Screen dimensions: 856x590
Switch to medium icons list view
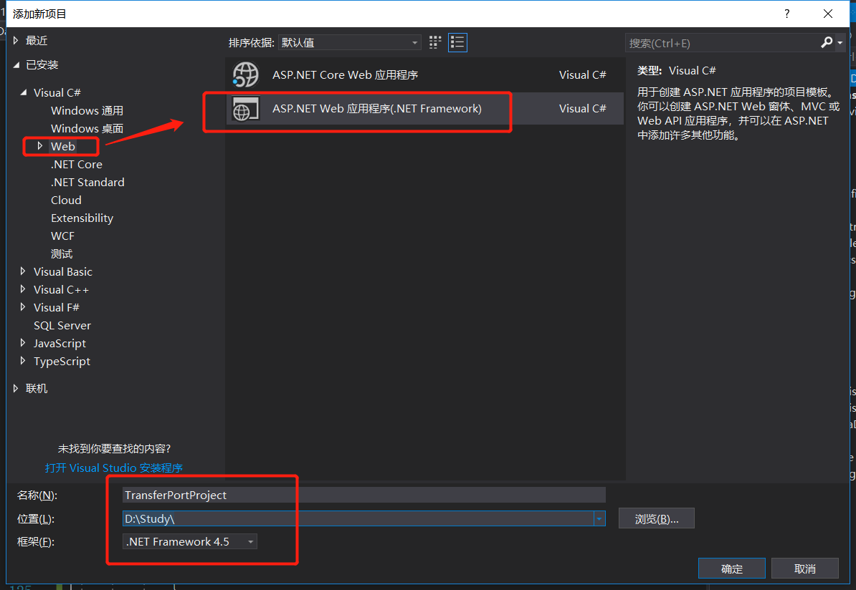point(457,42)
